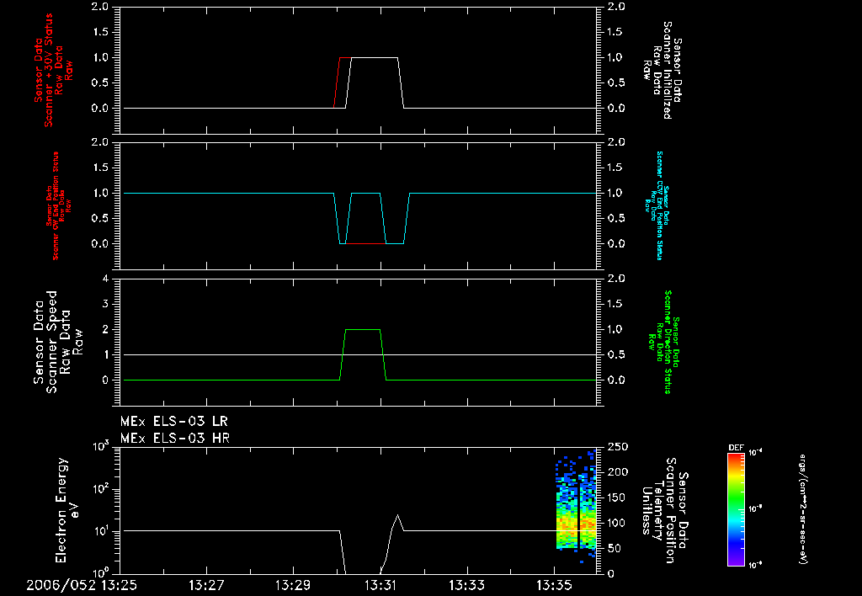Click the "200" tick on scanner position axis

pyautogui.click(x=616, y=472)
